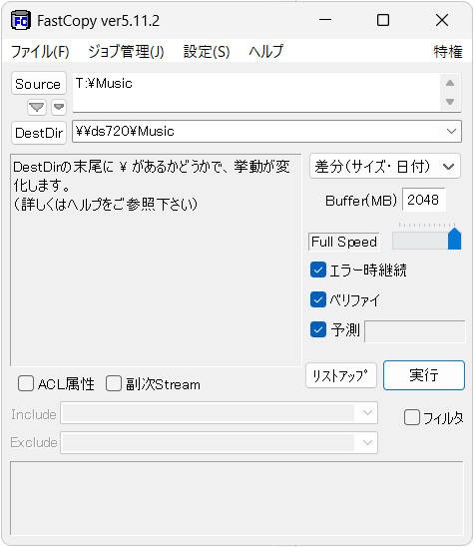Viewport: 474px width, 547px height.
Task: Click the Full Speed slider handle
Action: pyautogui.click(x=454, y=239)
